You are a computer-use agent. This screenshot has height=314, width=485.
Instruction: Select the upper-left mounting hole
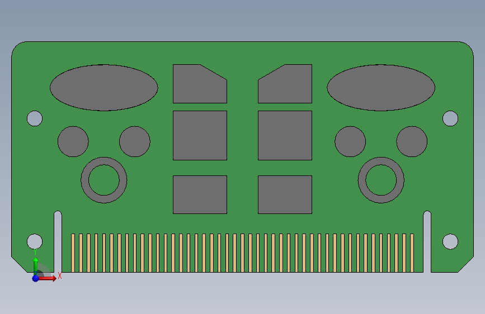tap(35, 118)
